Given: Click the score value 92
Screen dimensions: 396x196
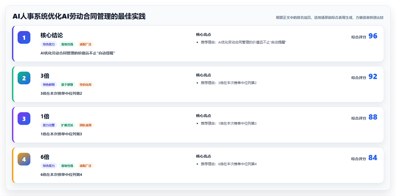Looking at the screenshot, I should pyautogui.click(x=373, y=77).
